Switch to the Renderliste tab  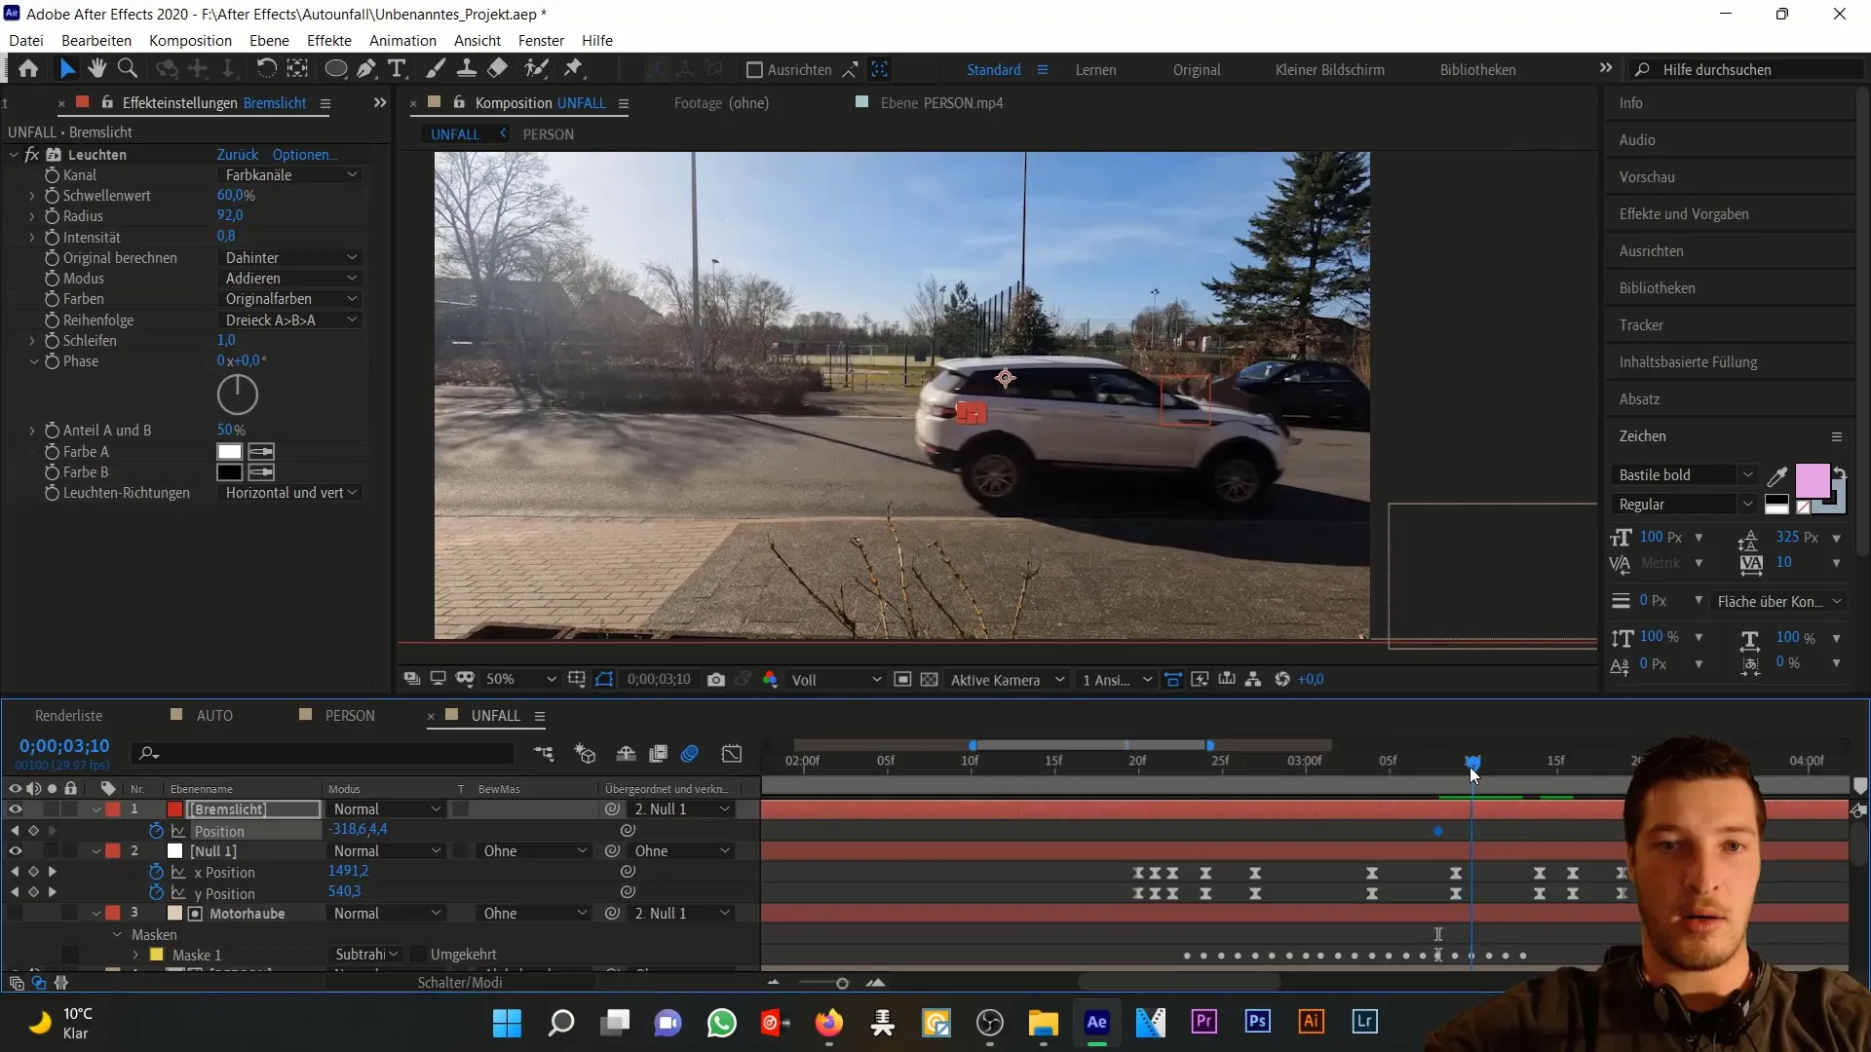(x=68, y=716)
